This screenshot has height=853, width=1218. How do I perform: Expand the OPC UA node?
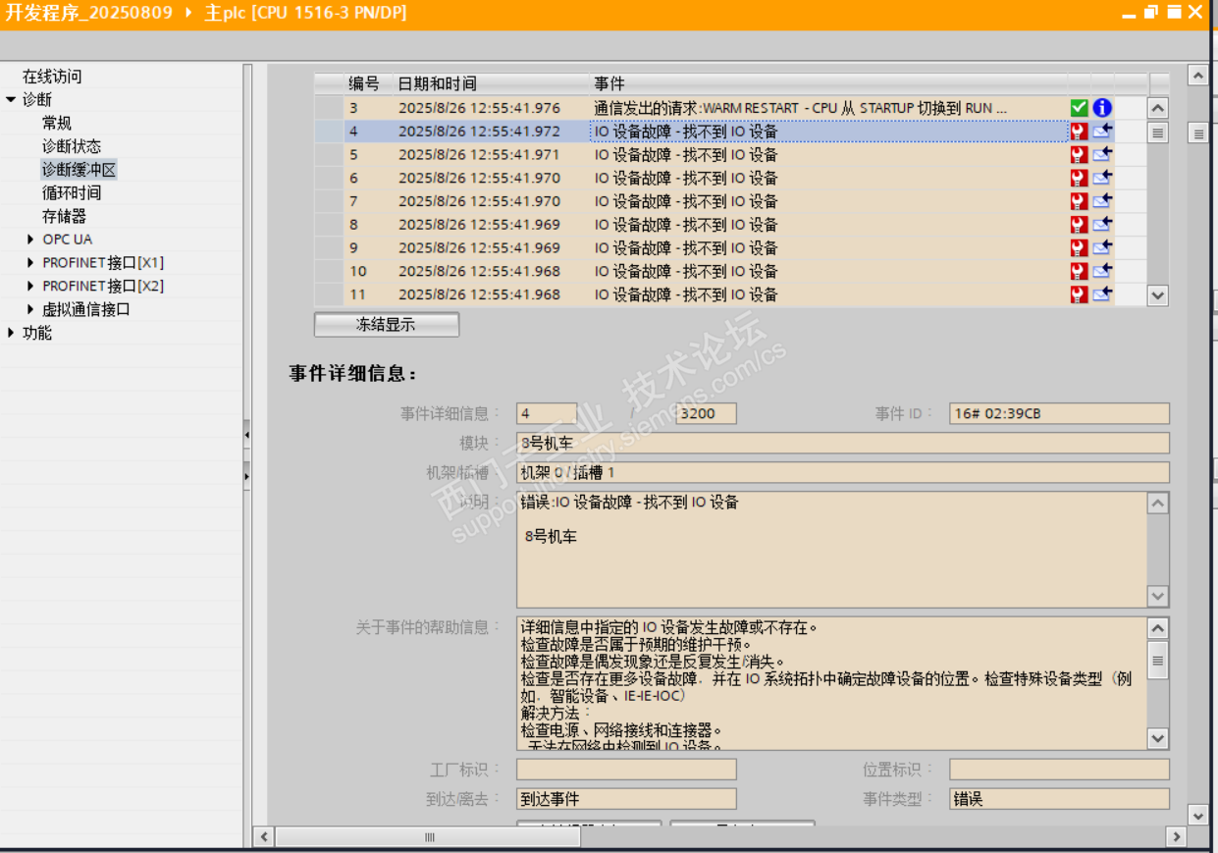pyautogui.click(x=31, y=240)
